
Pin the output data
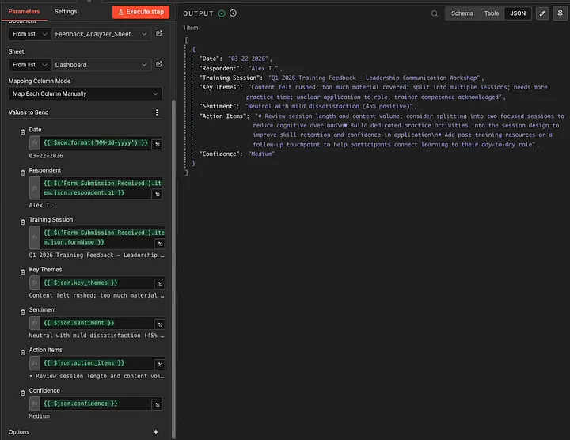(x=560, y=13)
